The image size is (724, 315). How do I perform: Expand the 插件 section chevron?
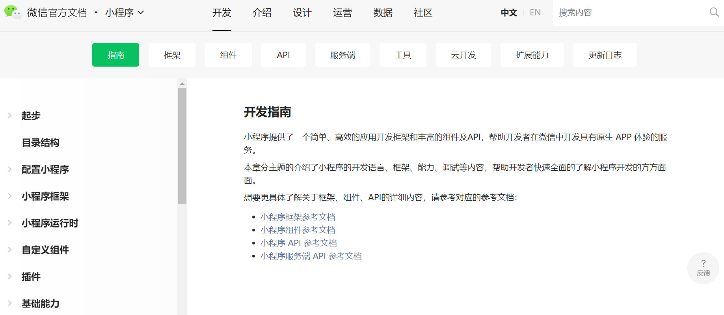pyautogui.click(x=10, y=276)
